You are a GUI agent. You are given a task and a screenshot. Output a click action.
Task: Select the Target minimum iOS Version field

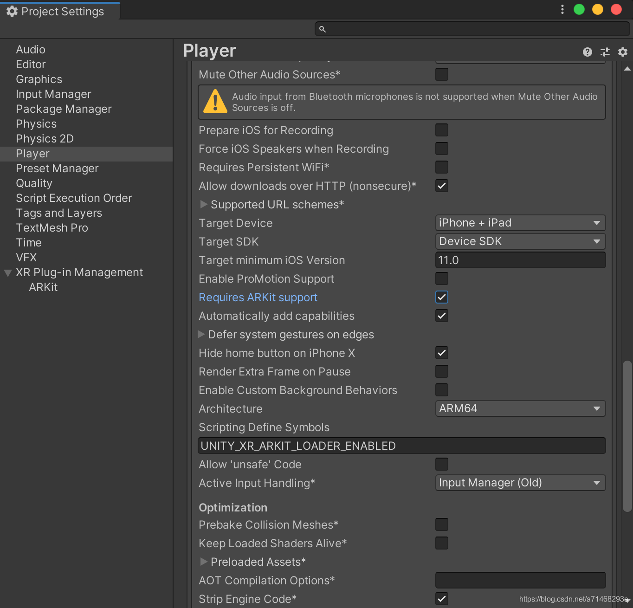point(520,260)
